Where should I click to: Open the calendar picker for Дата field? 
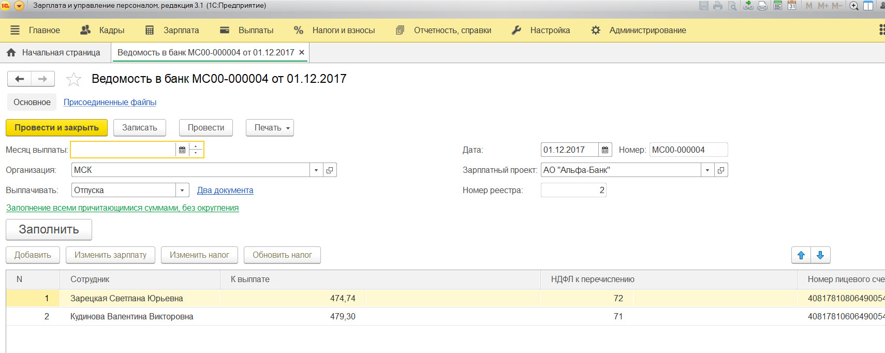(x=605, y=150)
